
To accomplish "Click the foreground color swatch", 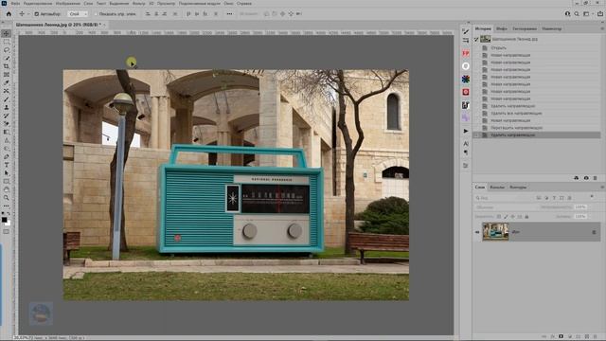I will [x=4, y=220].
